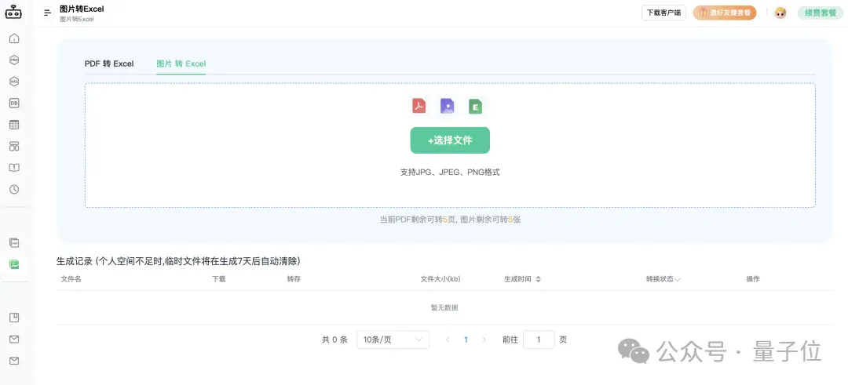Click the dashed file upload drop area
The image size is (848, 385).
coord(450,145)
